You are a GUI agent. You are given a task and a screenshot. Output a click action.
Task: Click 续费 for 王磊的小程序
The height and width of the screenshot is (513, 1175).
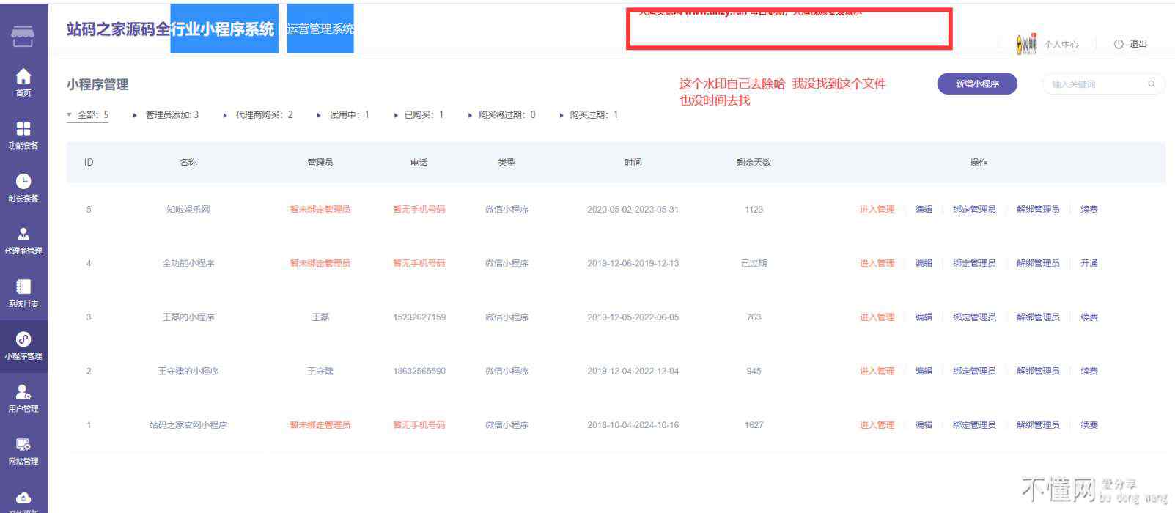[1089, 317]
